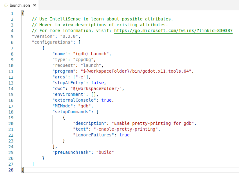
Task: Click the "gdb" MIMode value
Action: tap(84, 106)
